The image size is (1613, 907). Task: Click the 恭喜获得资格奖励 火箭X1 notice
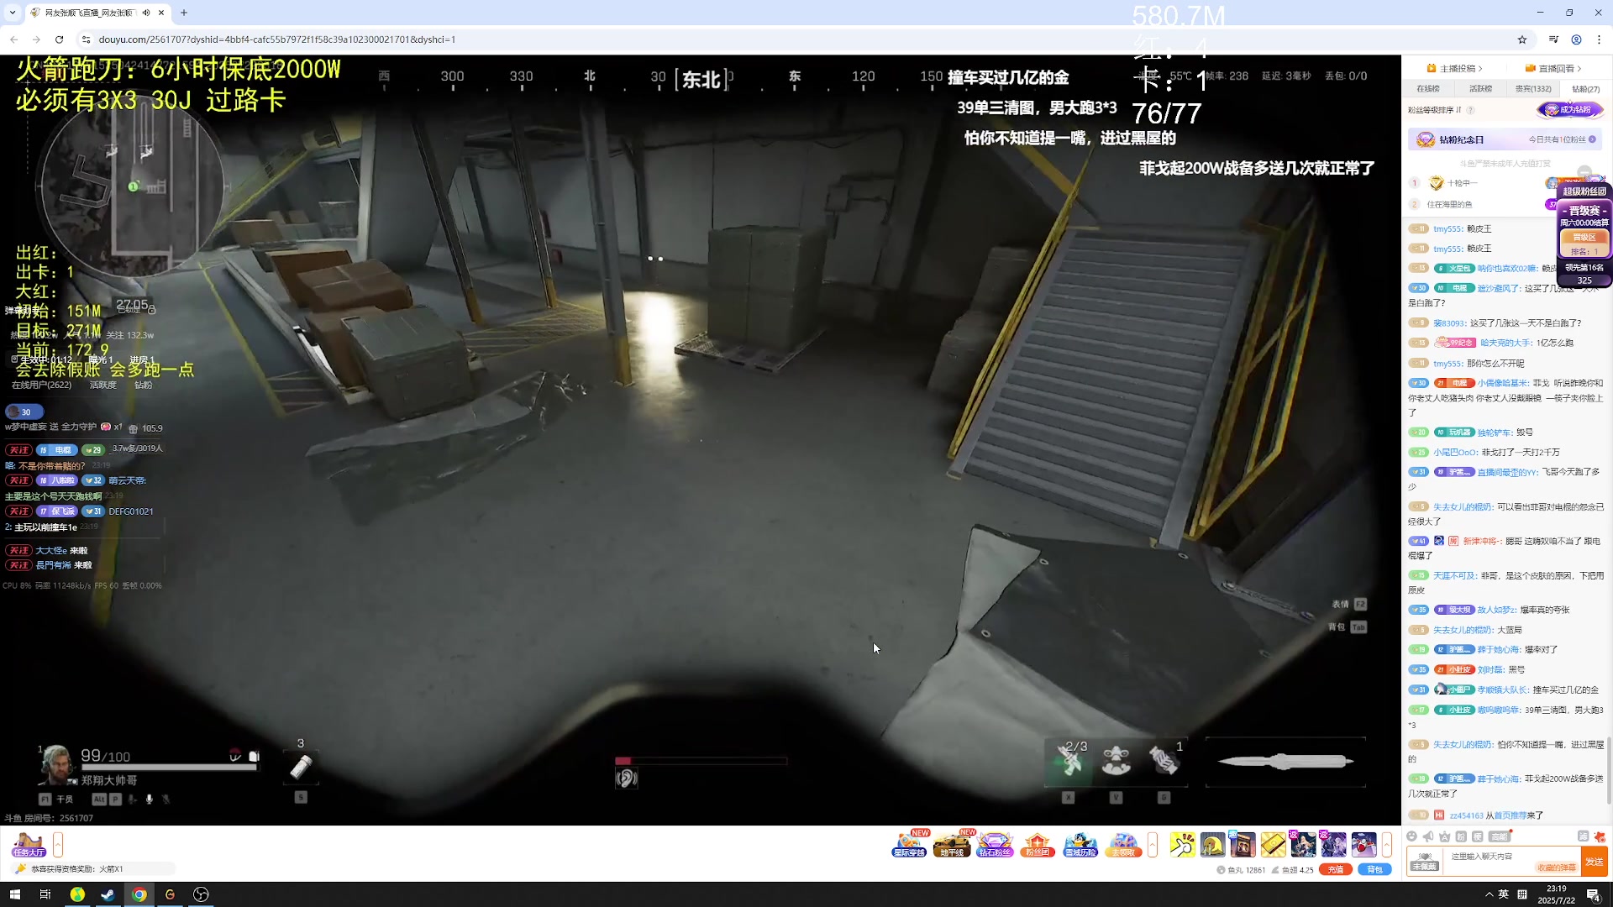[95, 869]
